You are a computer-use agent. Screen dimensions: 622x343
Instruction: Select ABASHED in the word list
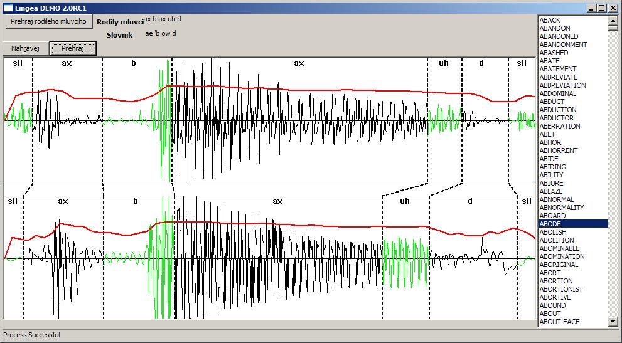(x=573, y=53)
